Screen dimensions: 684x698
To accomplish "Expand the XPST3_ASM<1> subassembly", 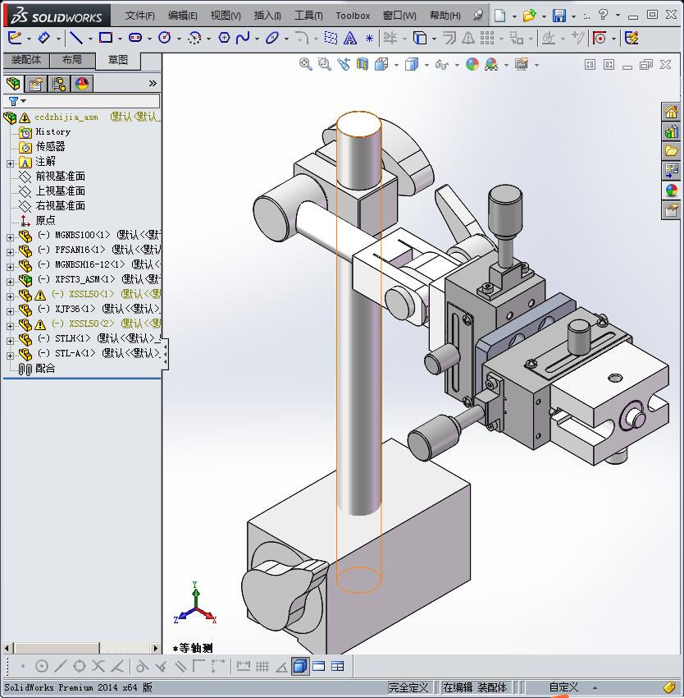I will coord(10,282).
